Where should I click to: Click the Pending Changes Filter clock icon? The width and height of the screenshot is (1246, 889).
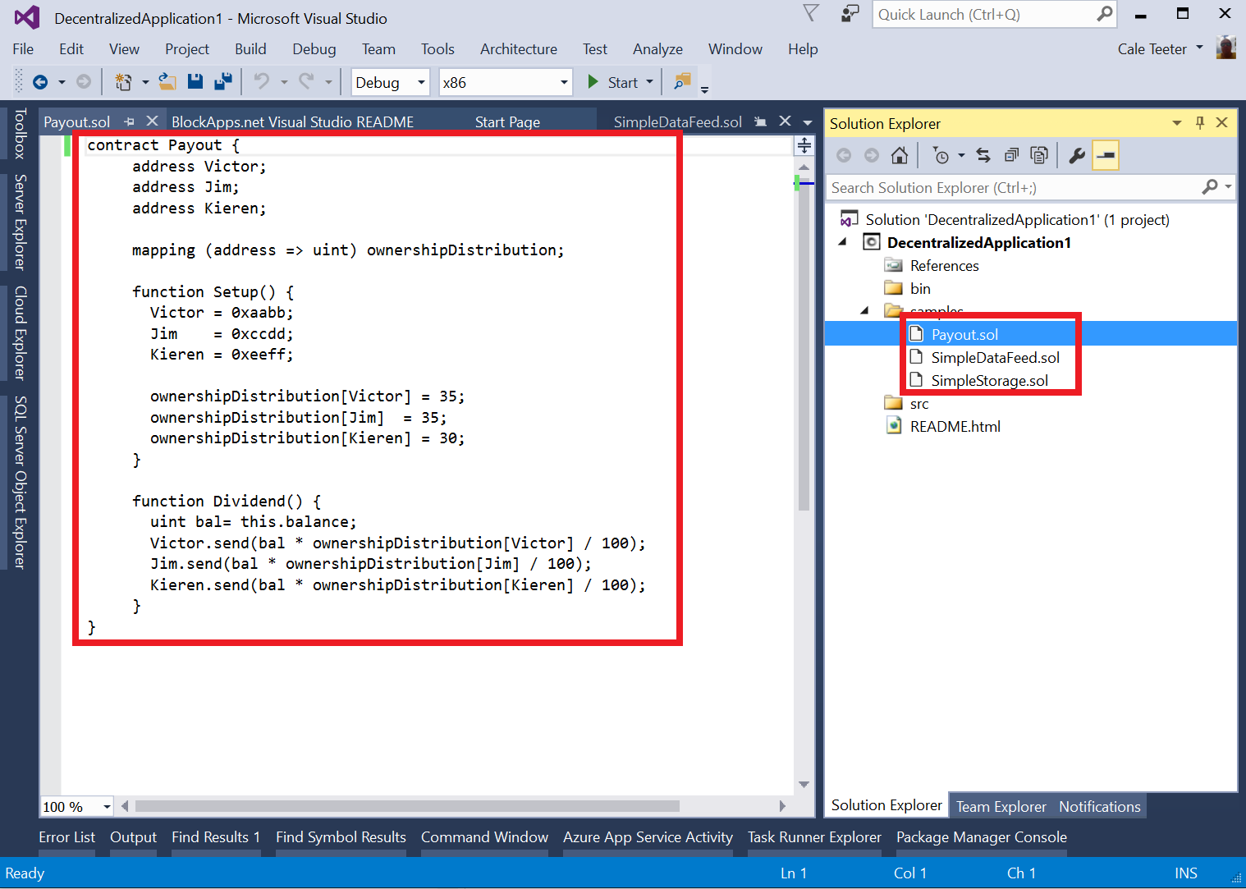tap(941, 155)
